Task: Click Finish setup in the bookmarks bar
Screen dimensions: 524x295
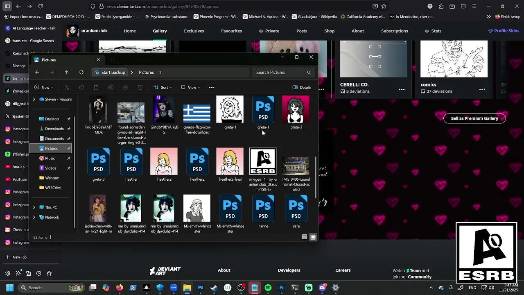Action: tap(508, 17)
